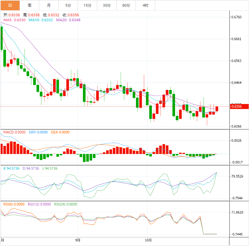Screen dimensions: 249x247
Task: Select the 日 (daily) timeframe tab
Action: click(x=10, y=5)
